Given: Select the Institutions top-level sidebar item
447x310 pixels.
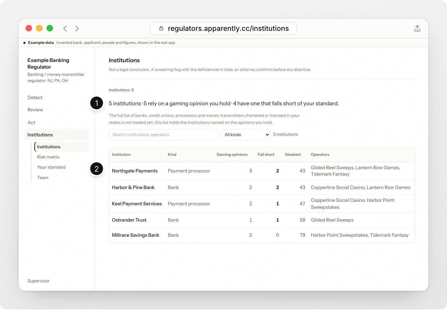Looking at the screenshot, I should pyautogui.click(x=57, y=135).
